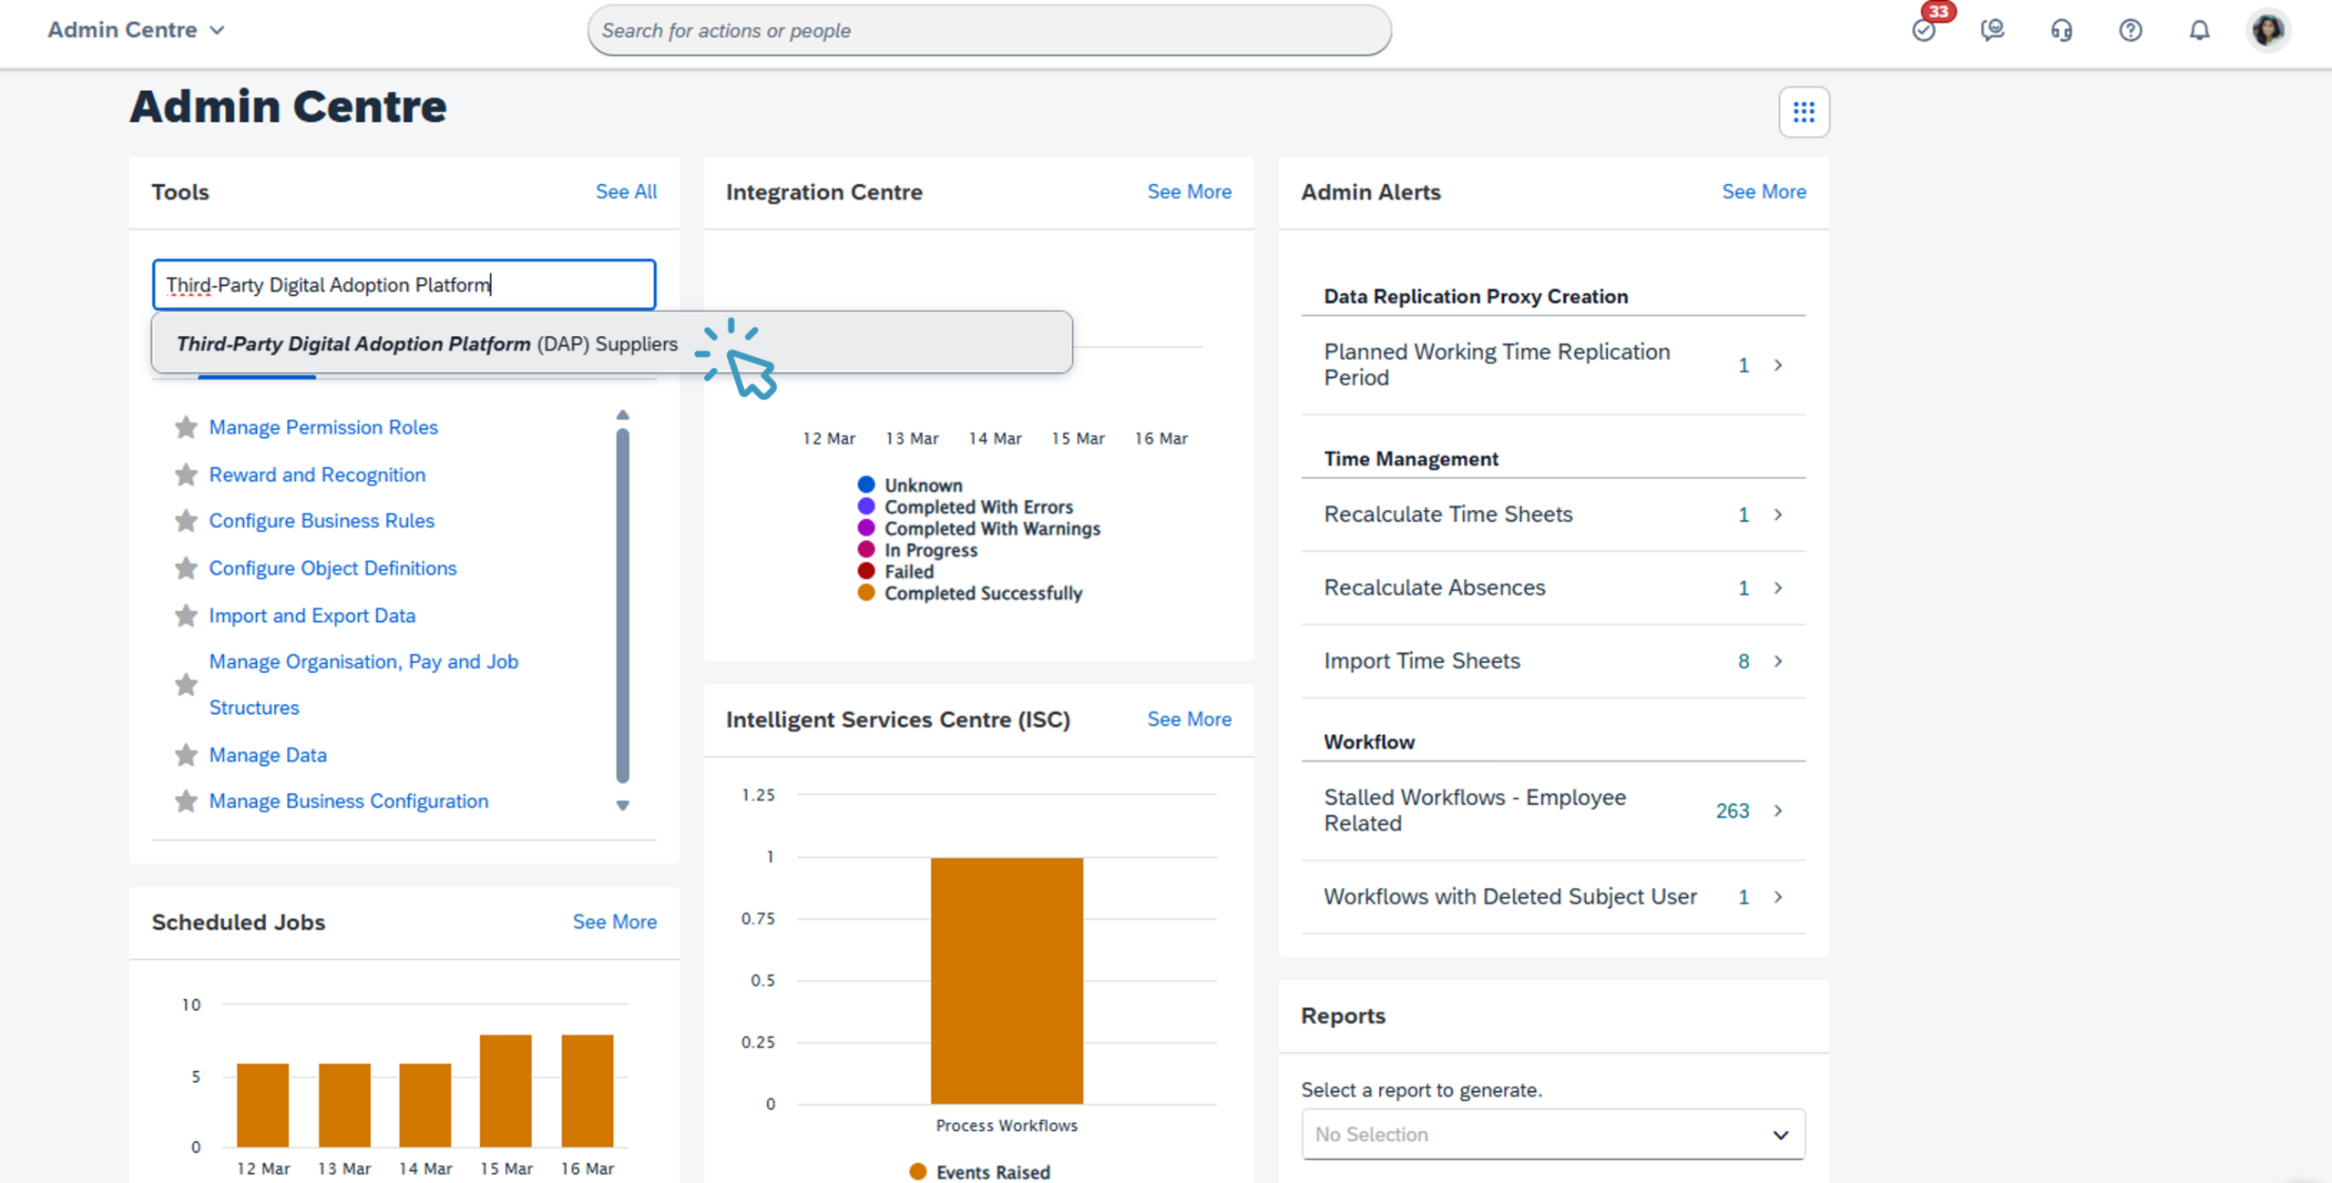Image resolution: width=2332 pixels, height=1183 pixels.
Task: Toggle favourite star for Manage Permission Roles
Action: click(x=186, y=427)
